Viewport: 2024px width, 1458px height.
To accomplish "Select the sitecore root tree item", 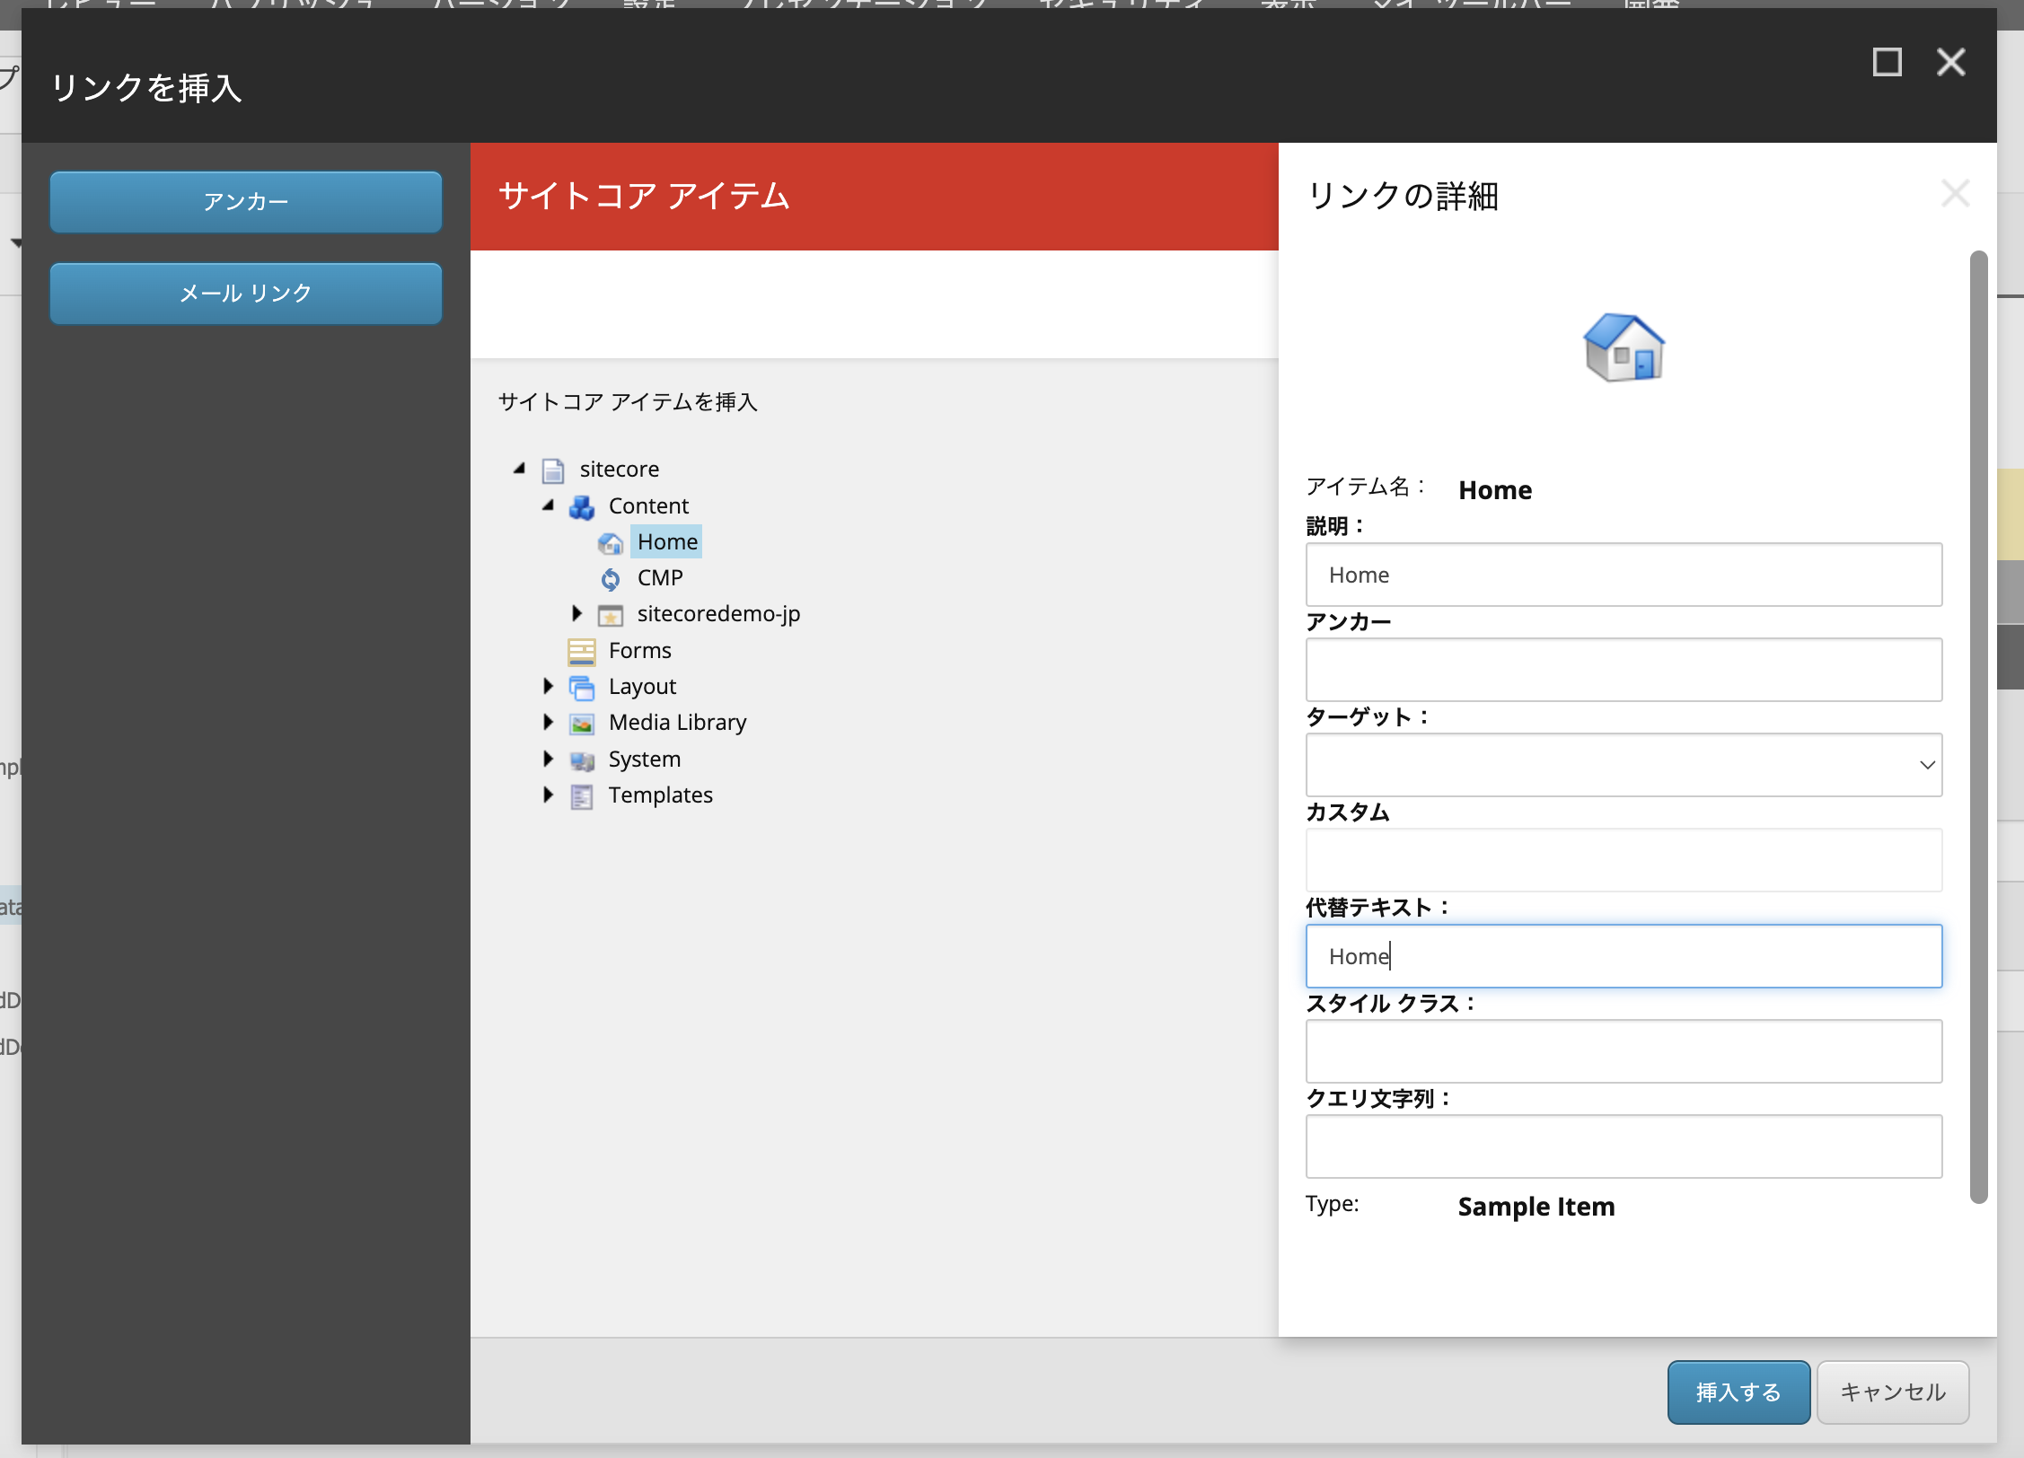I will [619, 469].
